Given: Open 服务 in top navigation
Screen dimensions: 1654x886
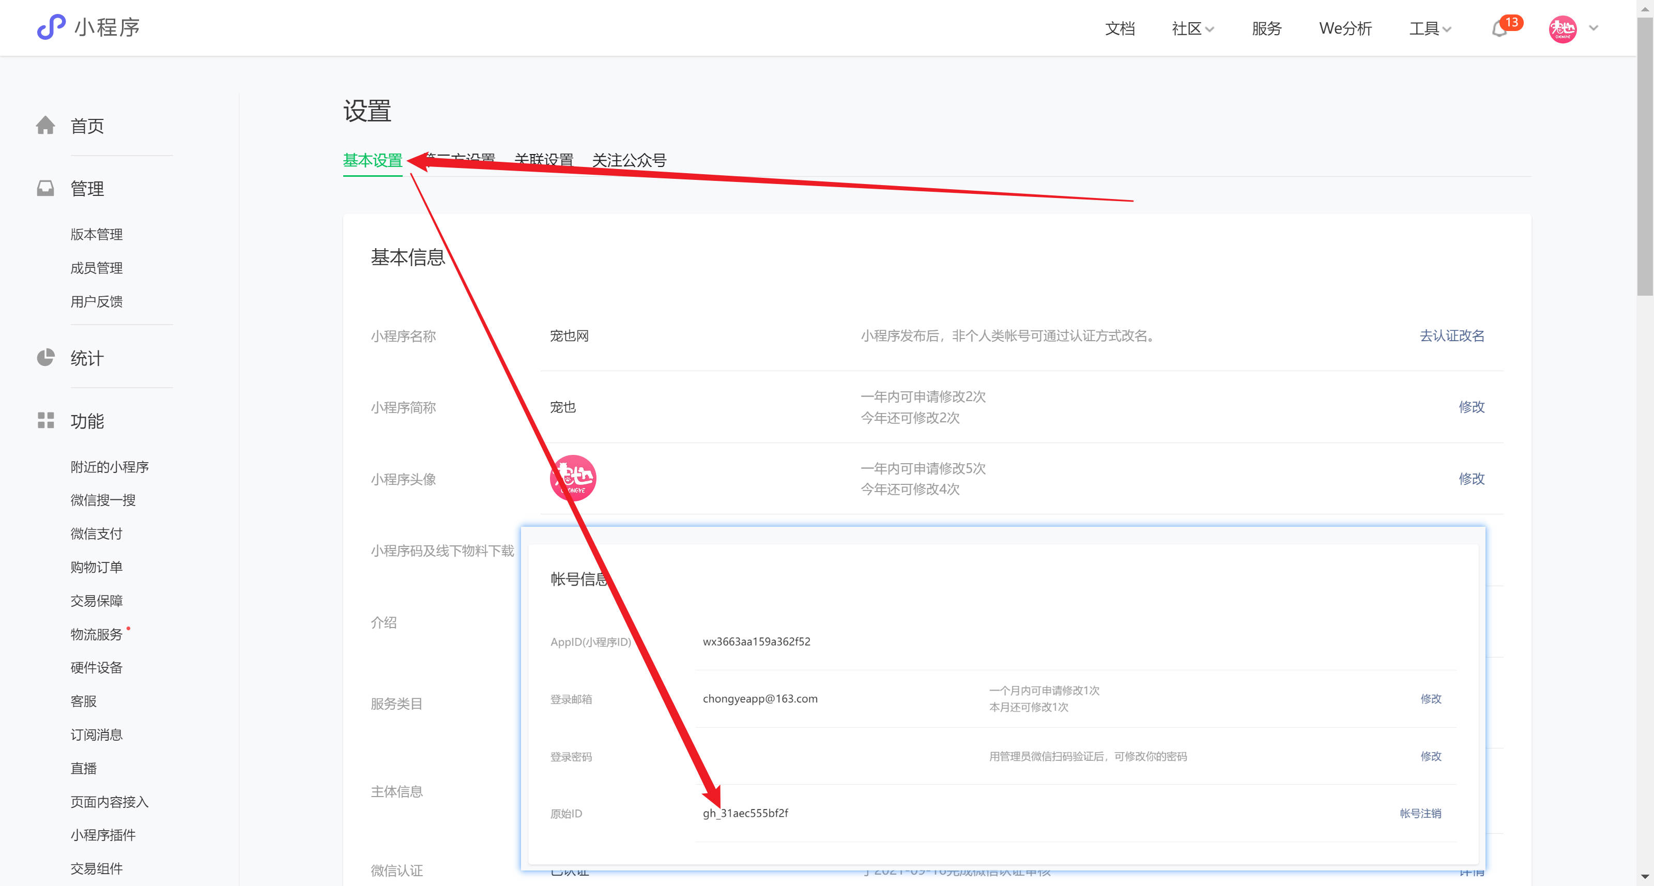Looking at the screenshot, I should tap(1266, 29).
